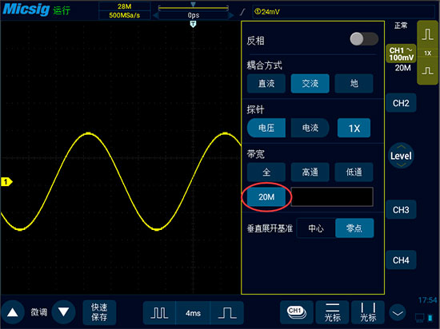Screen dimensions: 440x329
Task: Click the single-pulse timebase icon right of 4ms
Action: coord(226,313)
